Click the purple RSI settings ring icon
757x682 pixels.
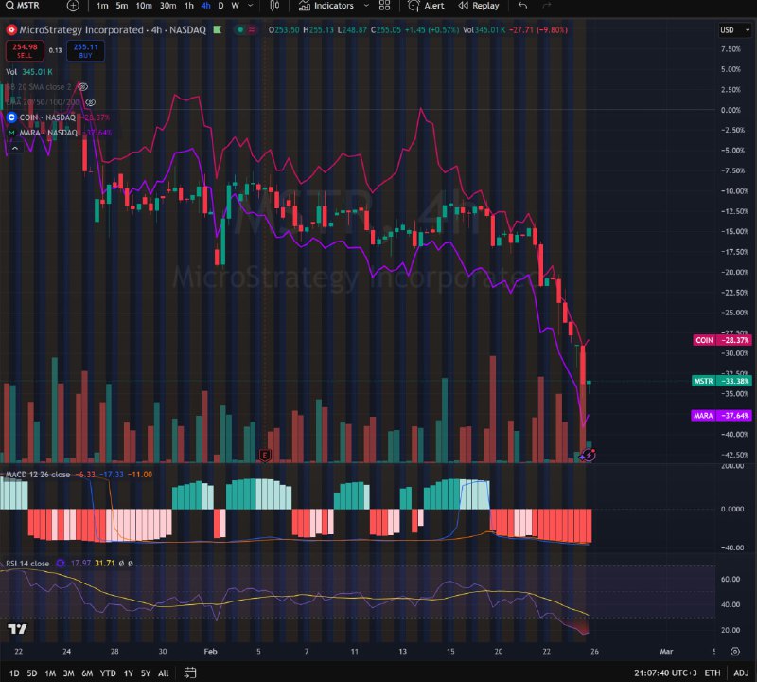(x=61, y=564)
